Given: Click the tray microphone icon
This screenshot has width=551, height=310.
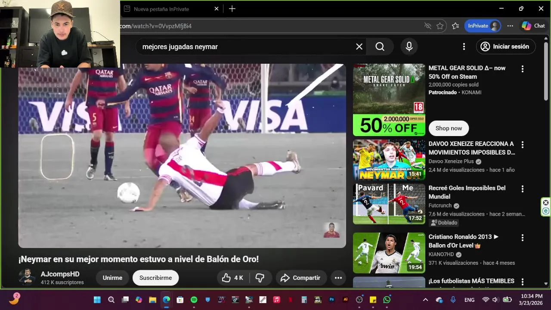Looking at the screenshot, I should tap(453, 300).
